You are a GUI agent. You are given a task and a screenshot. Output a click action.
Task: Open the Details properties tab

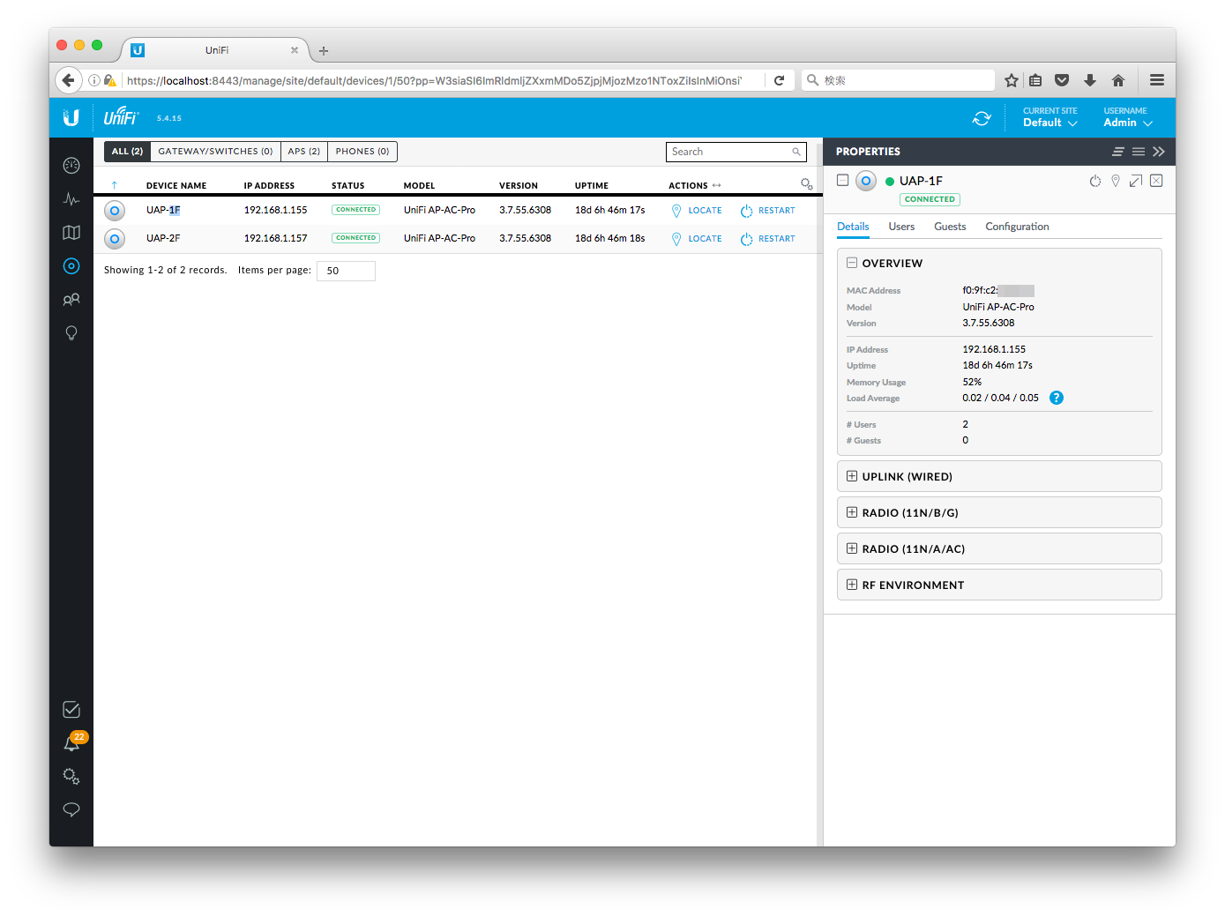click(x=853, y=227)
